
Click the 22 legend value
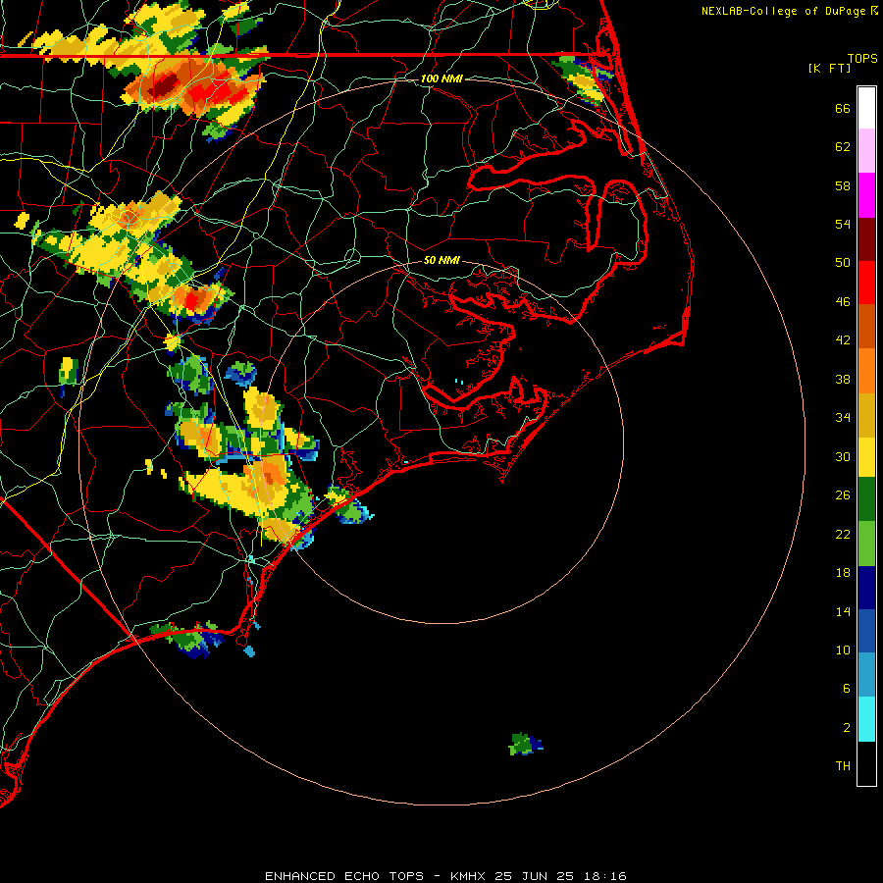point(843,534)
